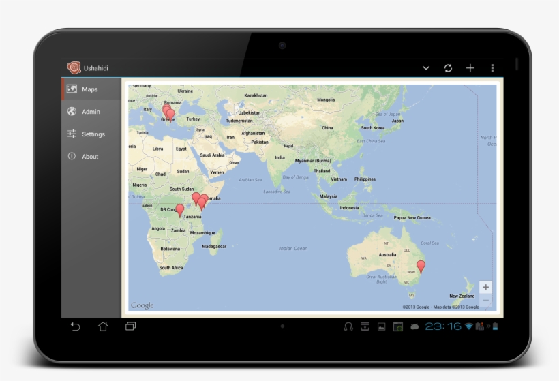Screen dimensions: 559x381
Task: Tap the battery icon in the system bar
Action: [495, 326]
